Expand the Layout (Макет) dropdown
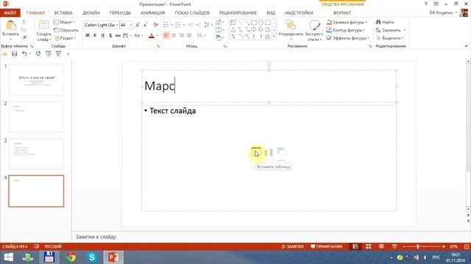 (64, 22)
